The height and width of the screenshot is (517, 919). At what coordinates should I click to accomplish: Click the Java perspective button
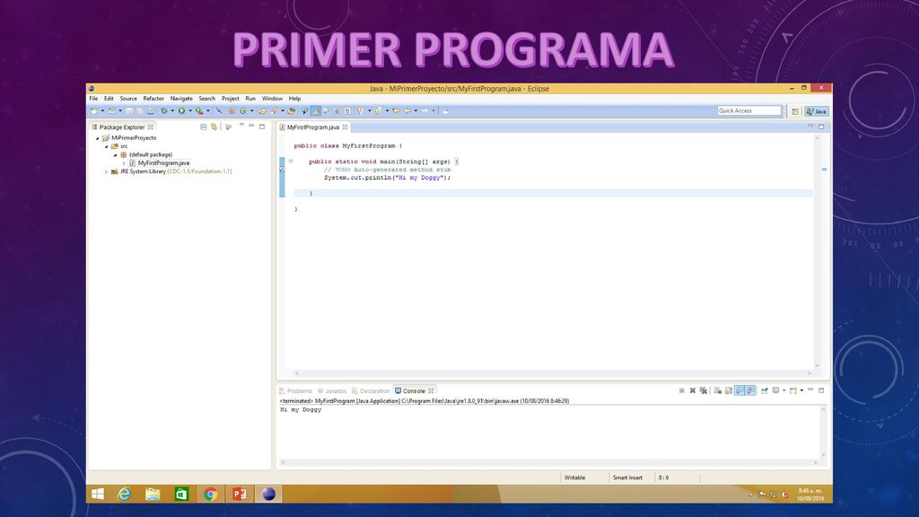pos(817,111)
